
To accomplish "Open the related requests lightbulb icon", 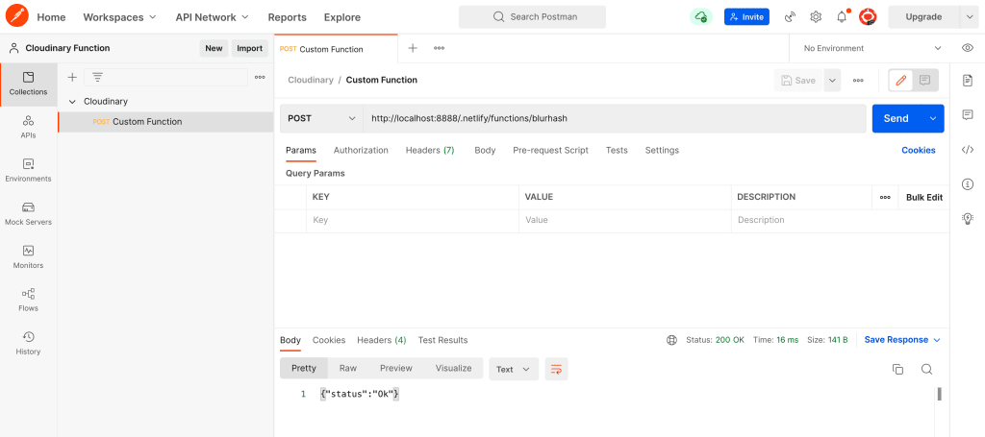I will [x=968, y=218].
